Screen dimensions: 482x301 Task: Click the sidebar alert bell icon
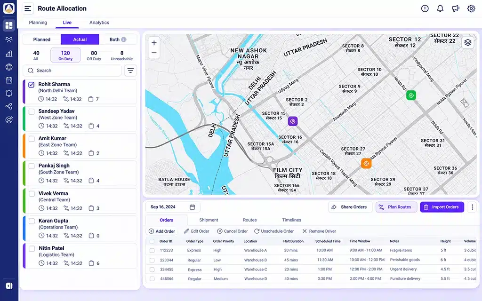pyautogui.click(x=9, y=94)
